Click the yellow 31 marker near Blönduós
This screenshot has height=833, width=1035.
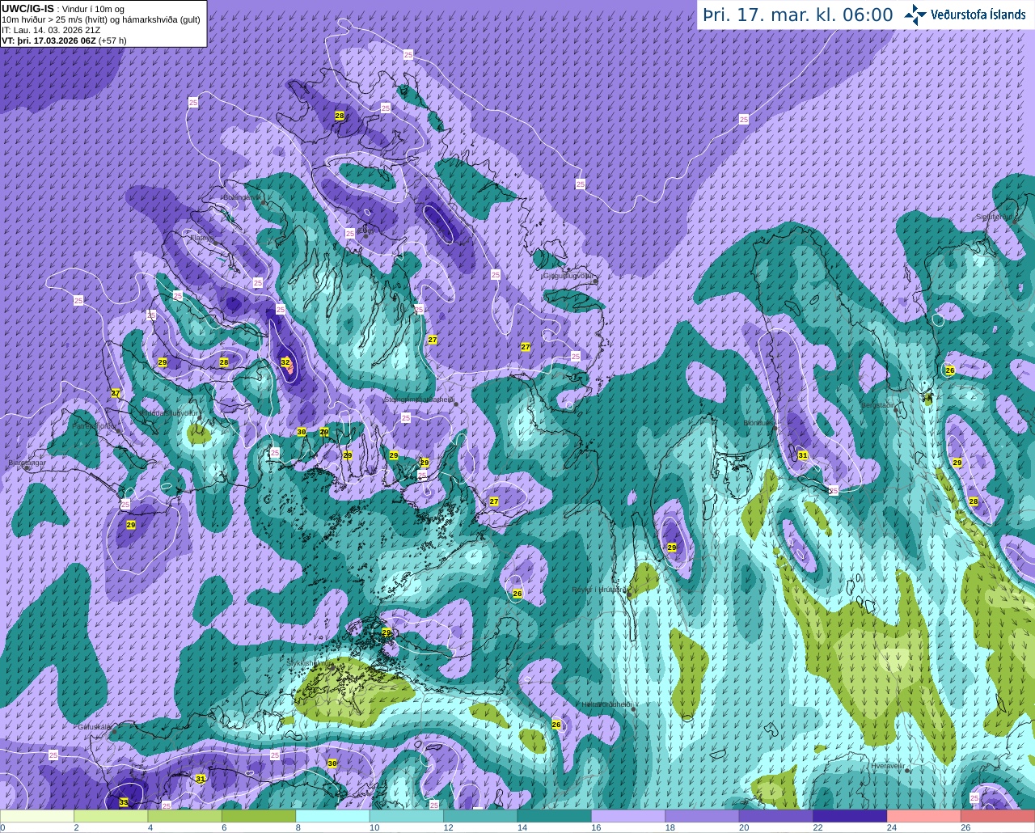[803, 456]
